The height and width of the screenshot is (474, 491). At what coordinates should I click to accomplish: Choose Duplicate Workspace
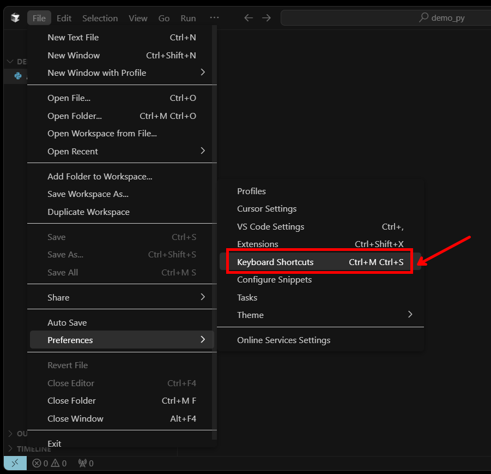122,212
